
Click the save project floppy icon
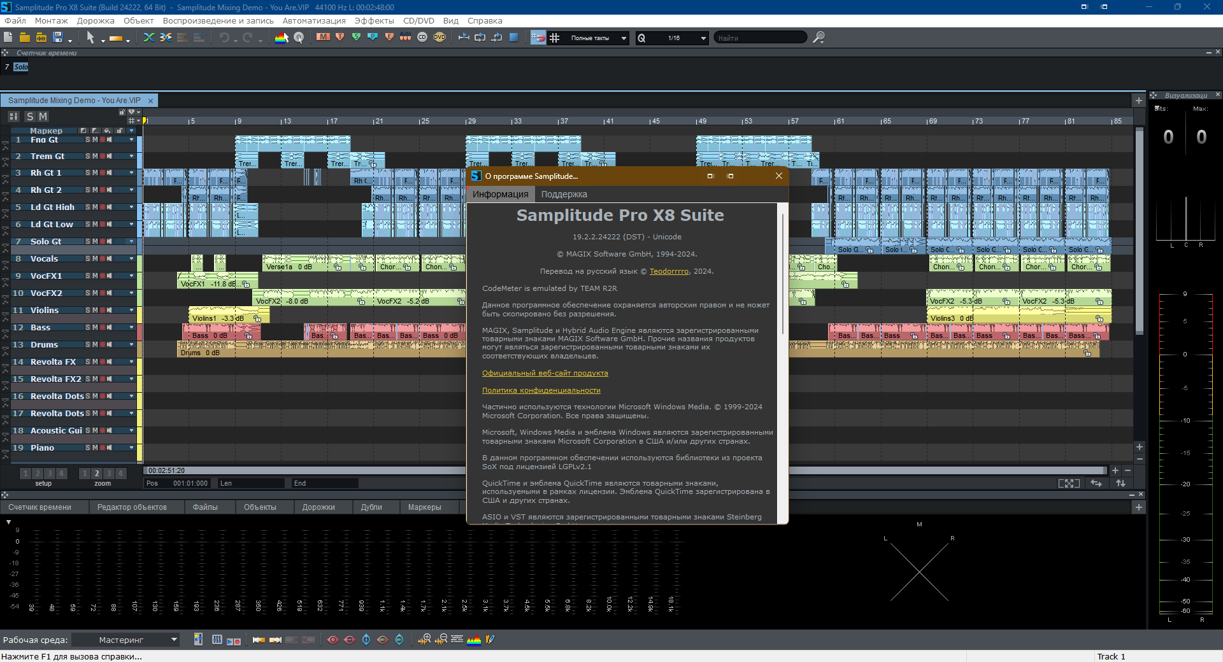58,38
